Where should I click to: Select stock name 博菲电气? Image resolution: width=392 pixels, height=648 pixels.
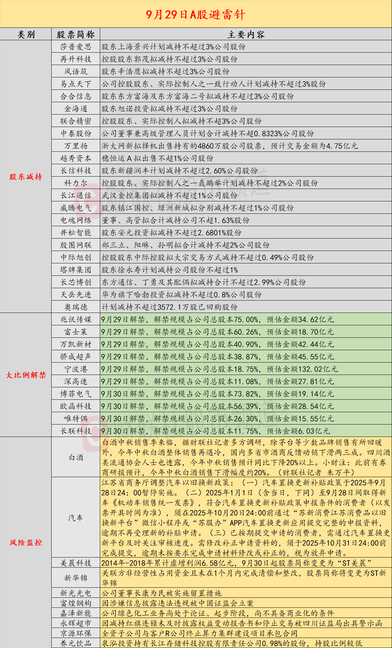pyautogui.click(x=76, y=394)
